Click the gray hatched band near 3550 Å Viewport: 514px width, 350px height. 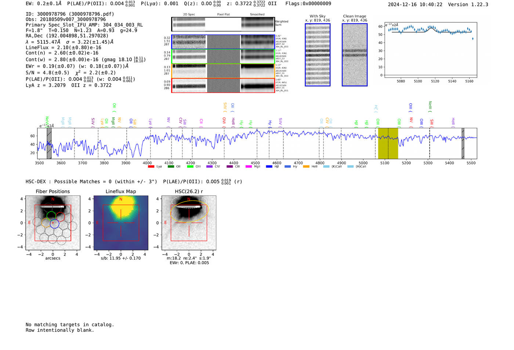pos(49,143)
